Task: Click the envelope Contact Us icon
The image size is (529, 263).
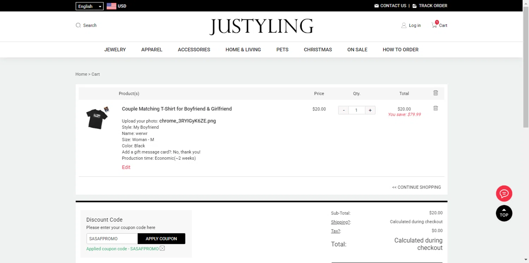Action: [376, 6]
